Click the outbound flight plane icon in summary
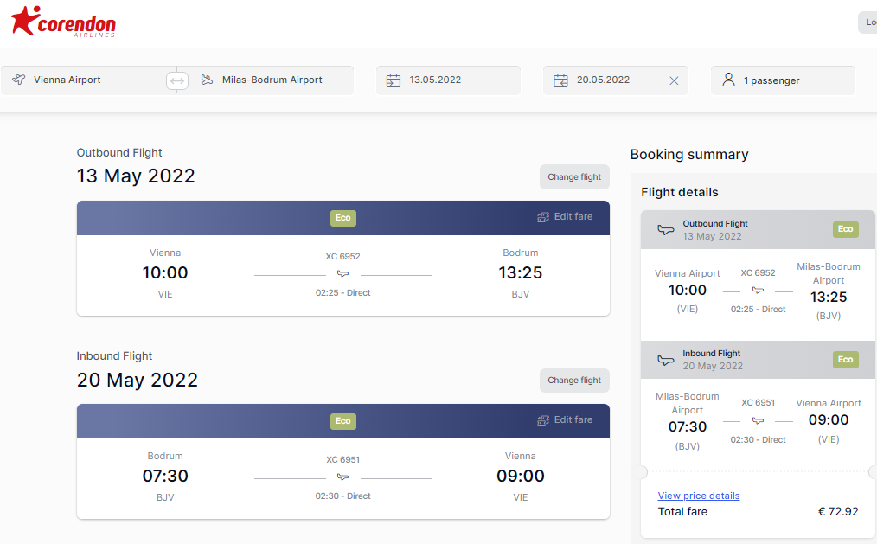The height and width of the screenshot is (544, 877). click(x=666, y=229)
